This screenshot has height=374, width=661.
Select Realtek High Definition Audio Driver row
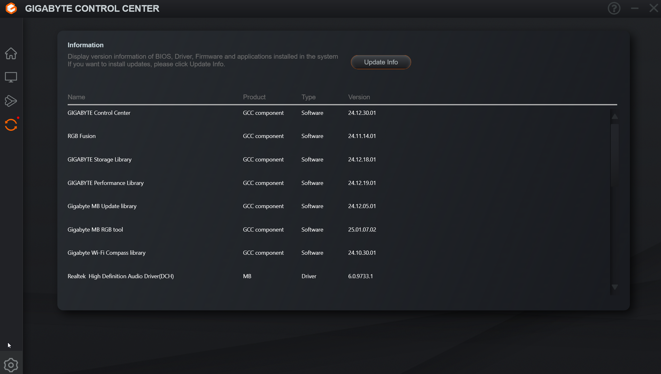coord(120,276)
